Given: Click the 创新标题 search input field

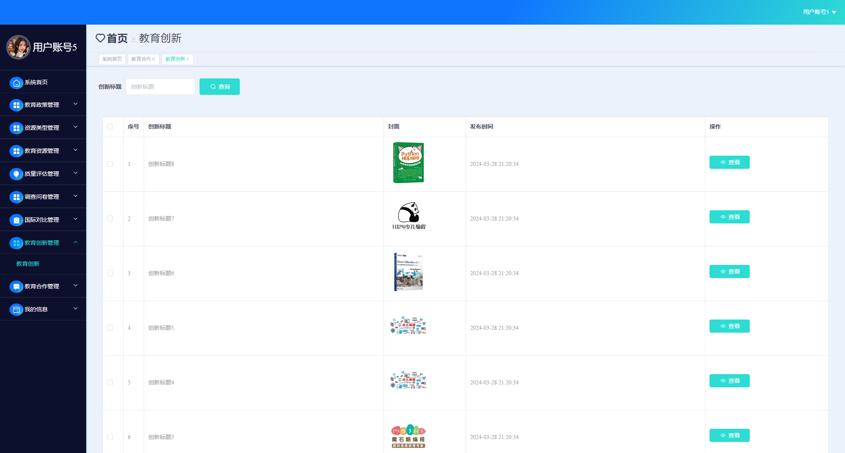Looking at the screenshot, I should coord(160,87).
